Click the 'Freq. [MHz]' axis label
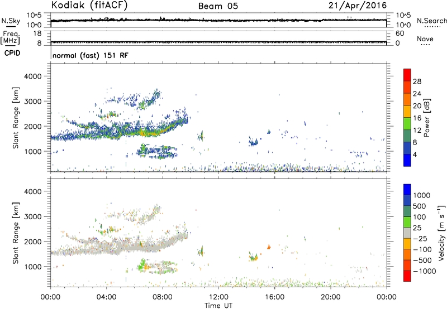 10,38
